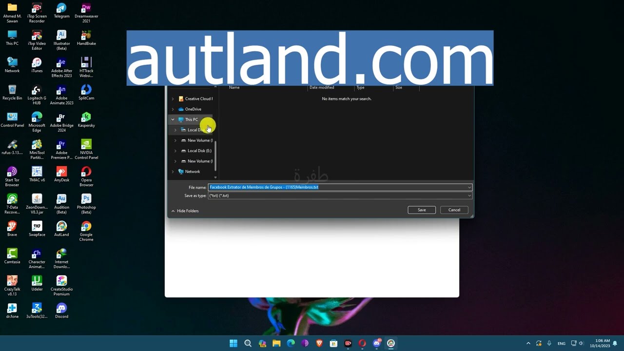Click the ENG language indicator
624x351 pixels.
pos(562,343)
